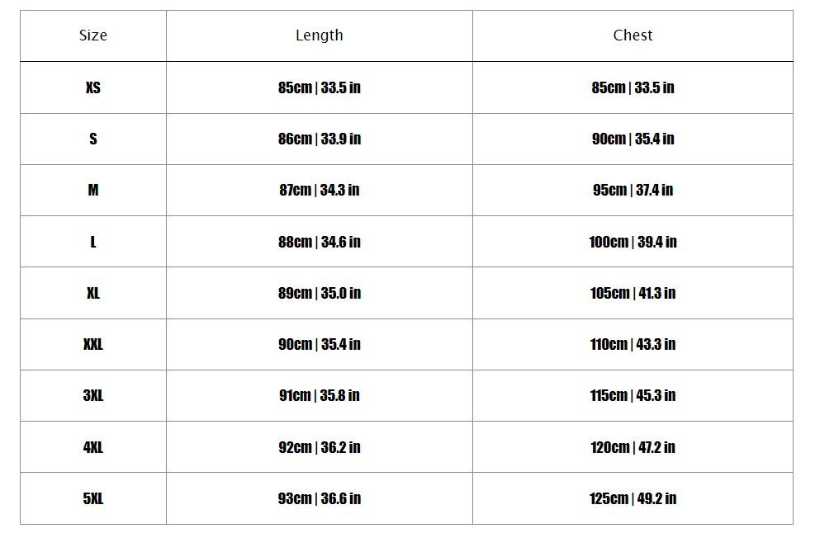Click the 110cm | 43.3 in chest value
Viewport: 815px width, 533px height.
click(633, 344)
